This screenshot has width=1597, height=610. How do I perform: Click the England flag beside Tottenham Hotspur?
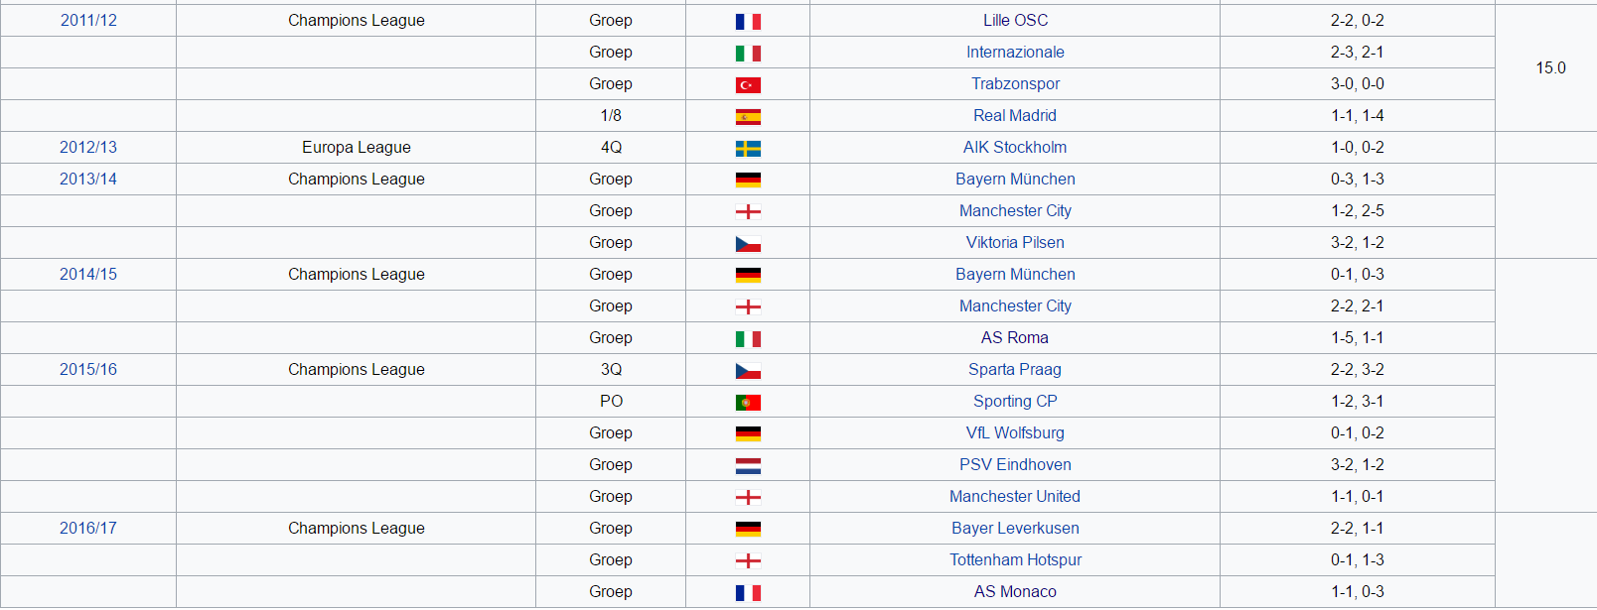748,561
